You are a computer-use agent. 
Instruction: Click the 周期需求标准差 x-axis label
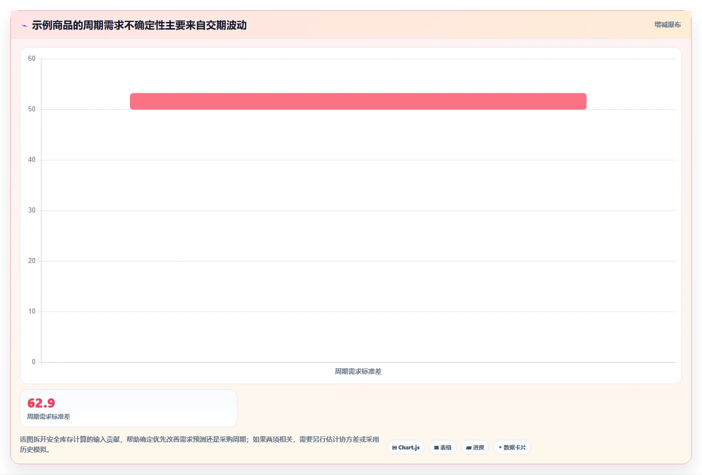click(x=358, y=371)
